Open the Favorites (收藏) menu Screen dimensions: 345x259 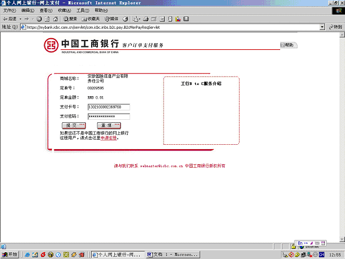(64, 11)
